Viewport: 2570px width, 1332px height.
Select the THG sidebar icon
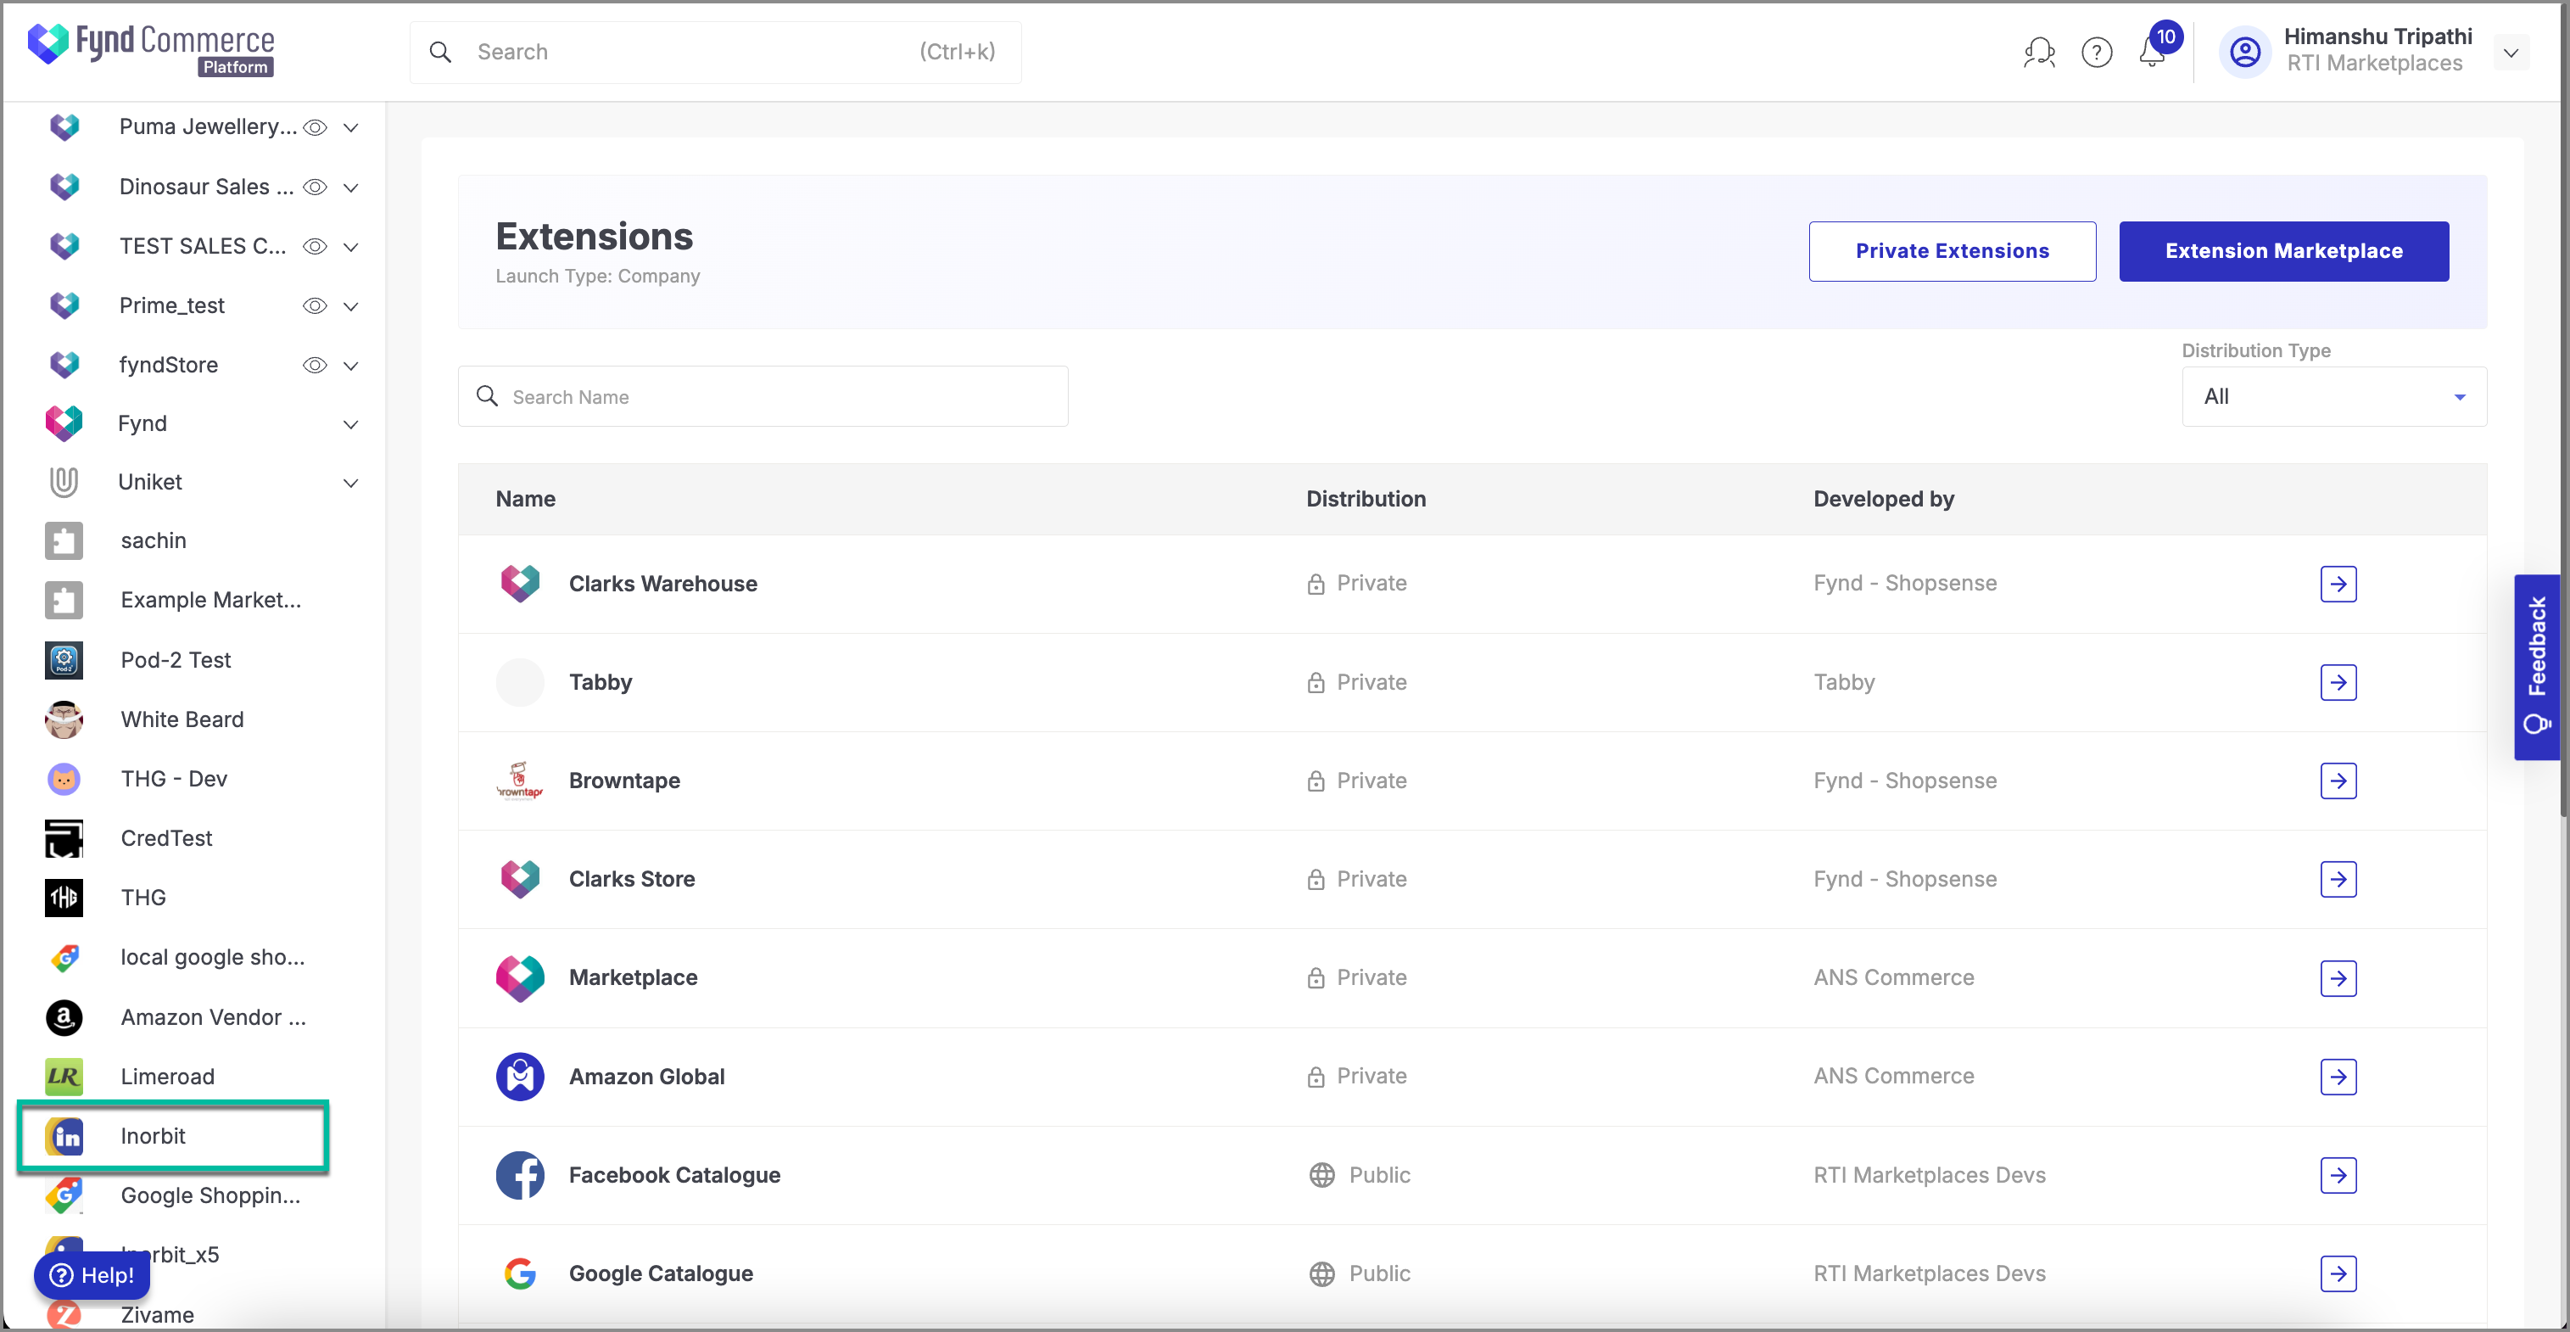tap(64, 898)
